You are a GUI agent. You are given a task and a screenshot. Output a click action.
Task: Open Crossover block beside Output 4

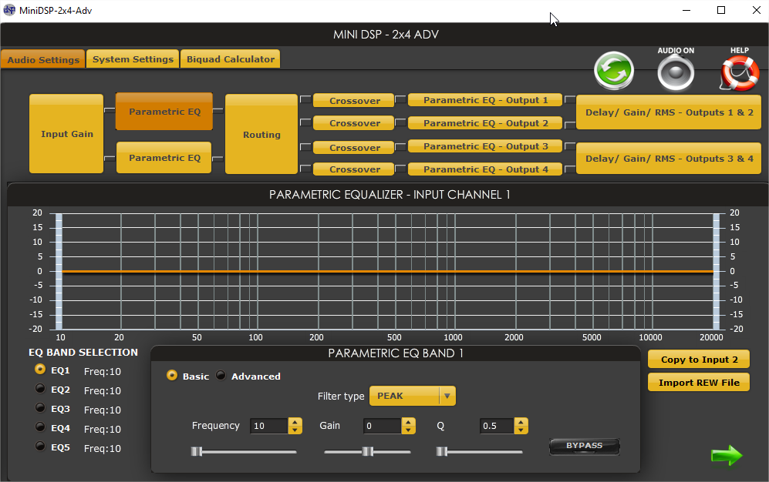click(x=354, y=169)
